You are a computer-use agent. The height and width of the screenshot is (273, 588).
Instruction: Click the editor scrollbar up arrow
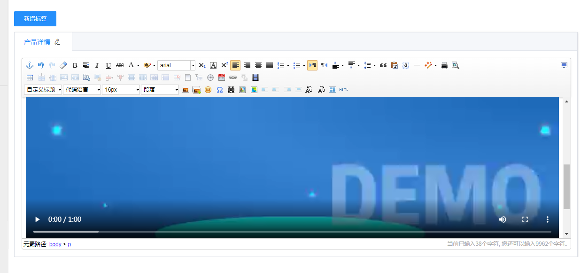coord(567,101)
